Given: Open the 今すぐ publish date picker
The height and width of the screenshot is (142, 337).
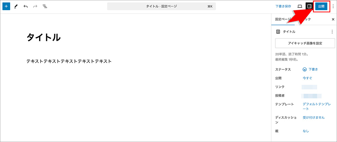Looking at the screenshot, I should tap(307, 78).
